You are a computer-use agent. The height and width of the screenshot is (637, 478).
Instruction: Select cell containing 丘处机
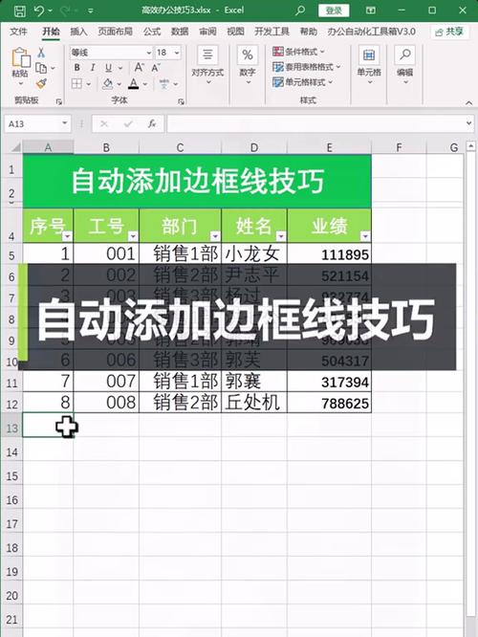[254, 403]
